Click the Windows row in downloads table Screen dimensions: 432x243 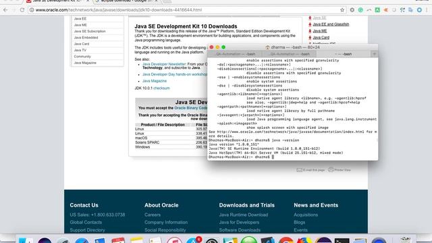pos(171,147)
